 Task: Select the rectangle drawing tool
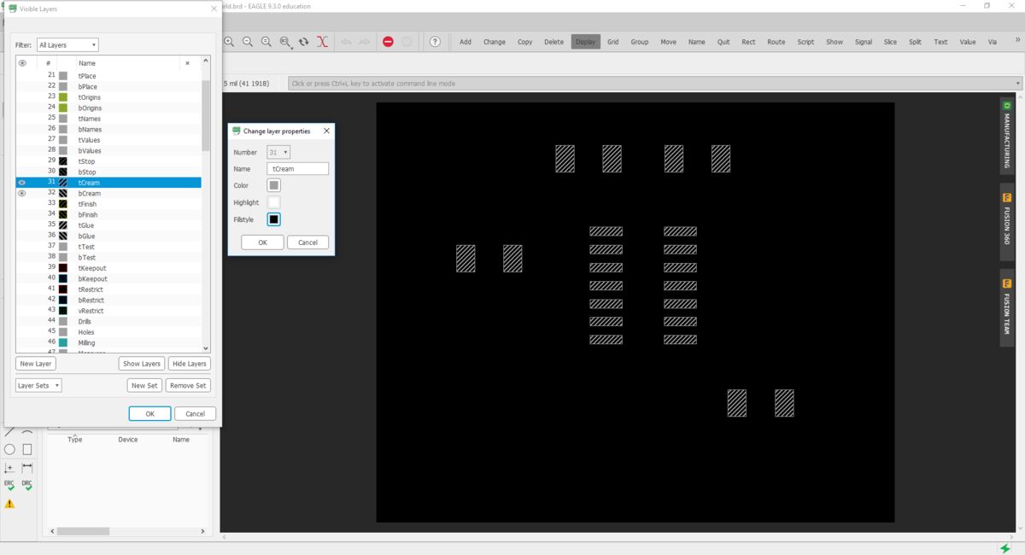click(27, 449)
